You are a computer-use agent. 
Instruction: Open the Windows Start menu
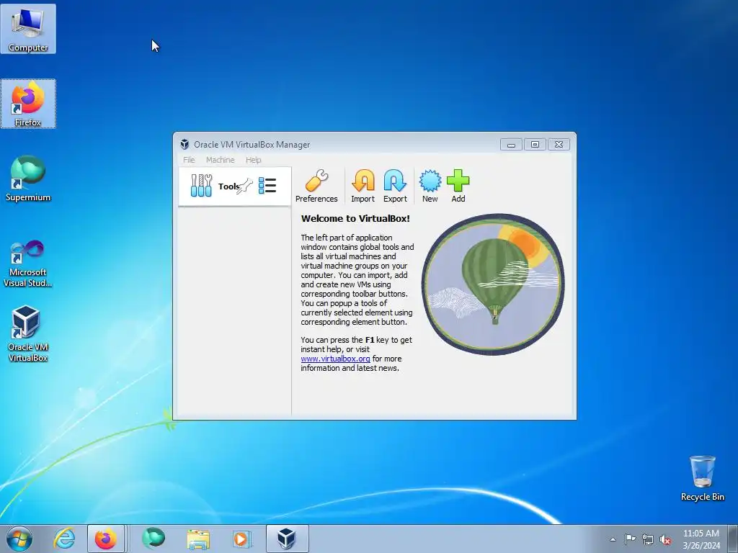[x=19, y=539]
